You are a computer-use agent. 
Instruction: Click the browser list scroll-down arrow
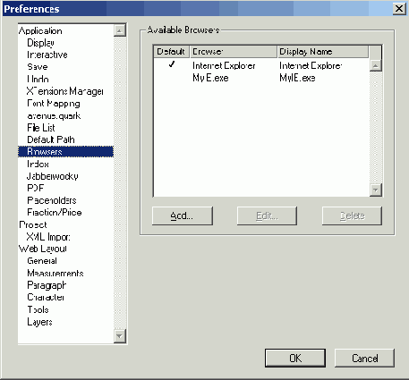[x=376, y=190]
